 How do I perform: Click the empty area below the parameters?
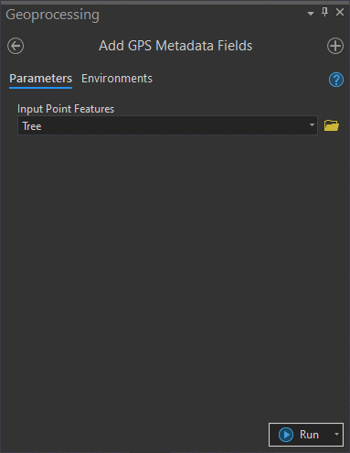pos(175,275)
